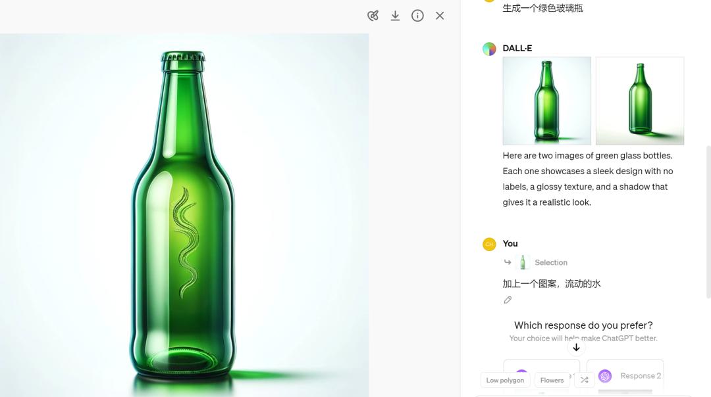Close the image preview panel
Viewport: 711px width, 397px height.
(x=440, y=16)
